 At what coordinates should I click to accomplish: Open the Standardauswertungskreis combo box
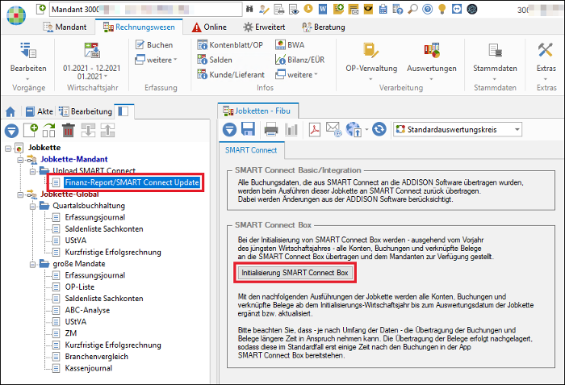coord(458,129)
